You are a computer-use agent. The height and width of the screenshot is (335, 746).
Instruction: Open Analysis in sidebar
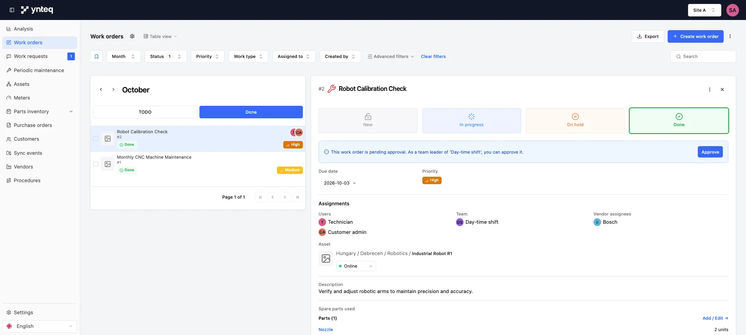click(40, 29)
